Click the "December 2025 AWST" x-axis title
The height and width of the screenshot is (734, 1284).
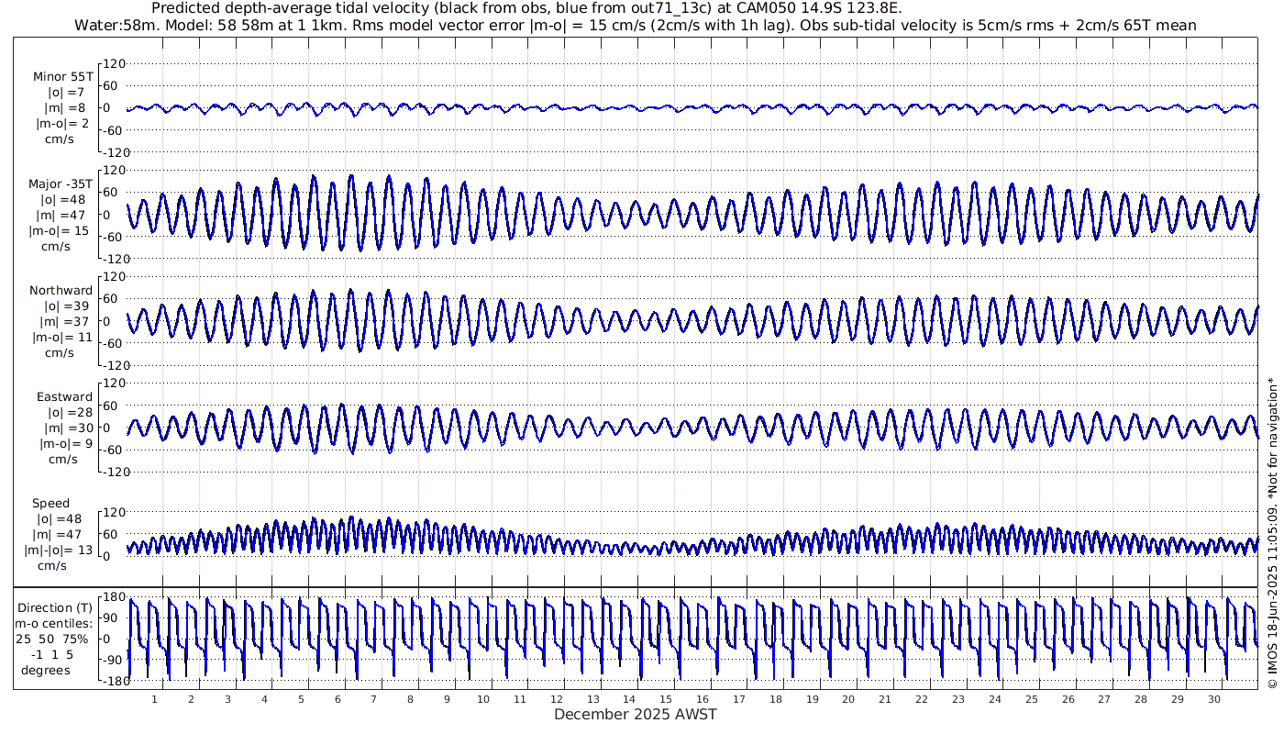pyautogui.click(x=636, y=714)
